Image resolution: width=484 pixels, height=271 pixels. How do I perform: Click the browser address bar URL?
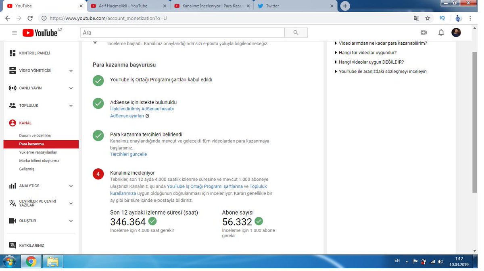tap(108, 18)
